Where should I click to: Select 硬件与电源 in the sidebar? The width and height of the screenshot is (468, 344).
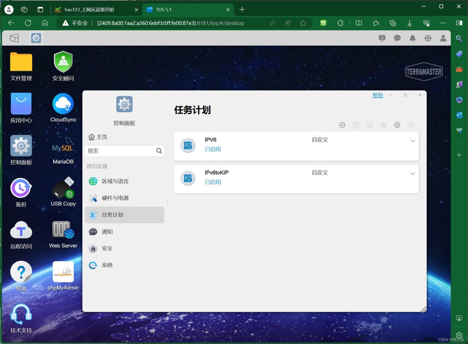click(115, 198)
